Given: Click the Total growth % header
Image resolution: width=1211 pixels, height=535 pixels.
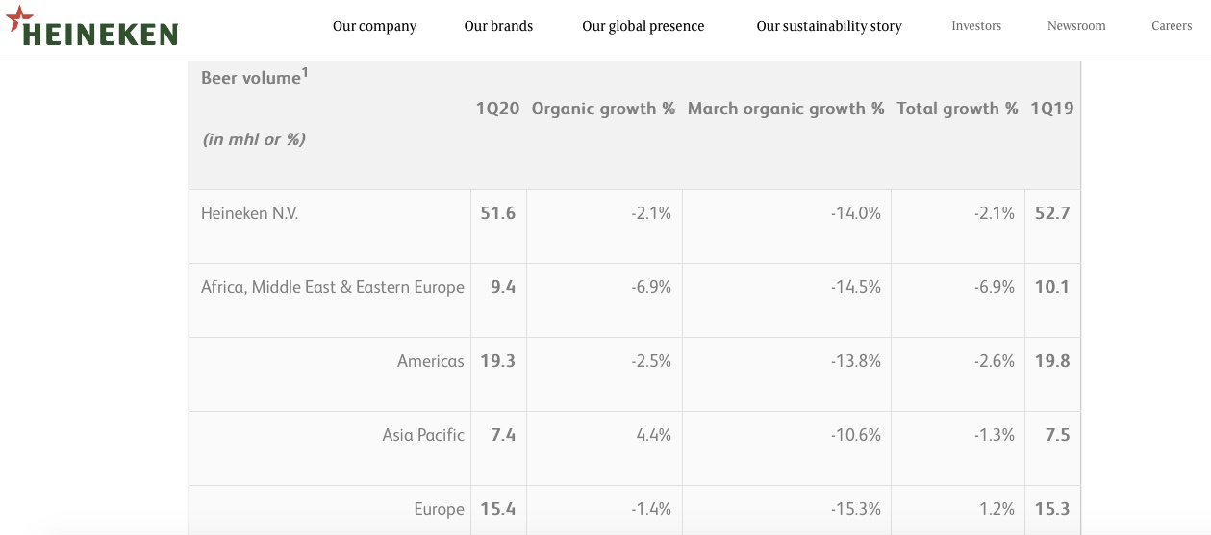Looking at the screenshot, I should click(x=957, y=109).
